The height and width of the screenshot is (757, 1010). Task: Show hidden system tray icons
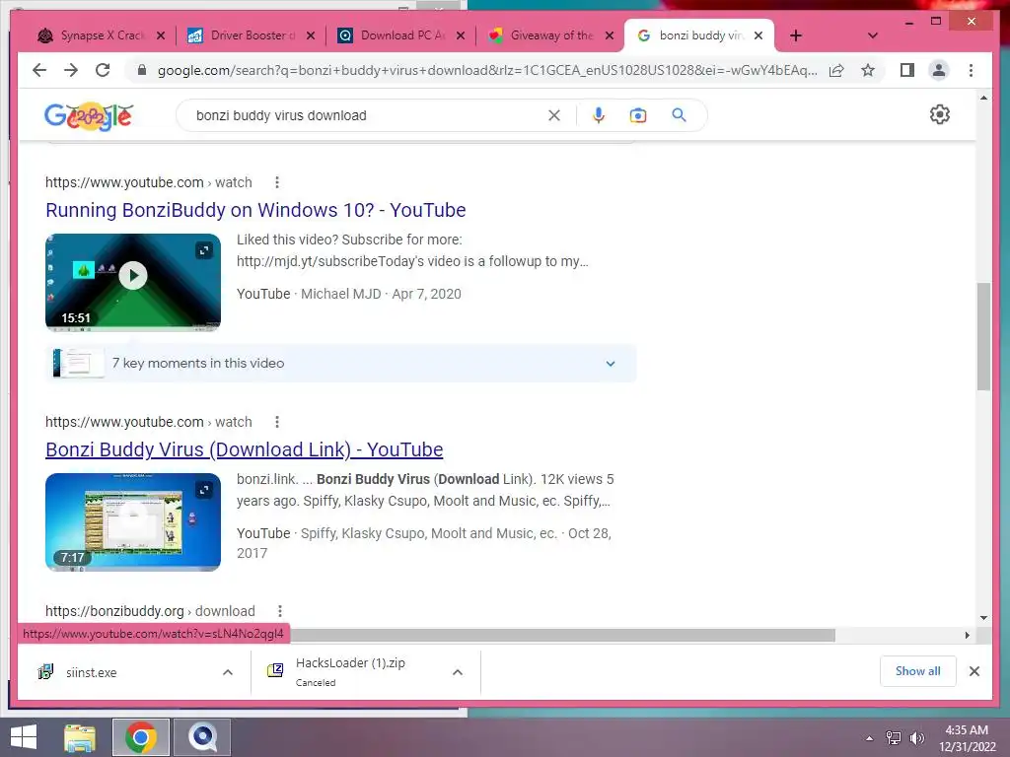(x=870, y=737)
